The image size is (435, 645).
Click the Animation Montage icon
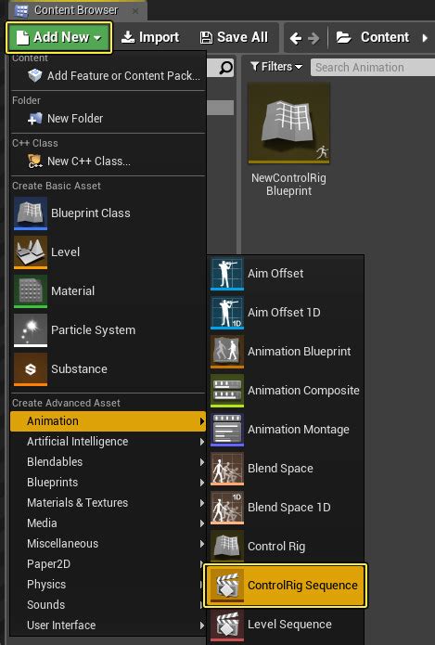pos(227,430)
